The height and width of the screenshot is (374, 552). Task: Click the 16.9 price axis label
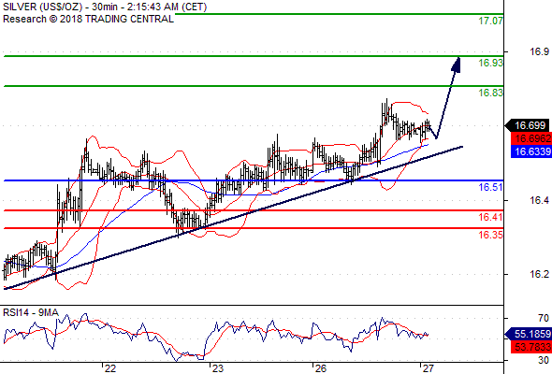[539, 51]
